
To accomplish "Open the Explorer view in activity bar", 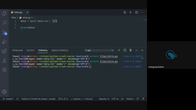I will point(4,13).
